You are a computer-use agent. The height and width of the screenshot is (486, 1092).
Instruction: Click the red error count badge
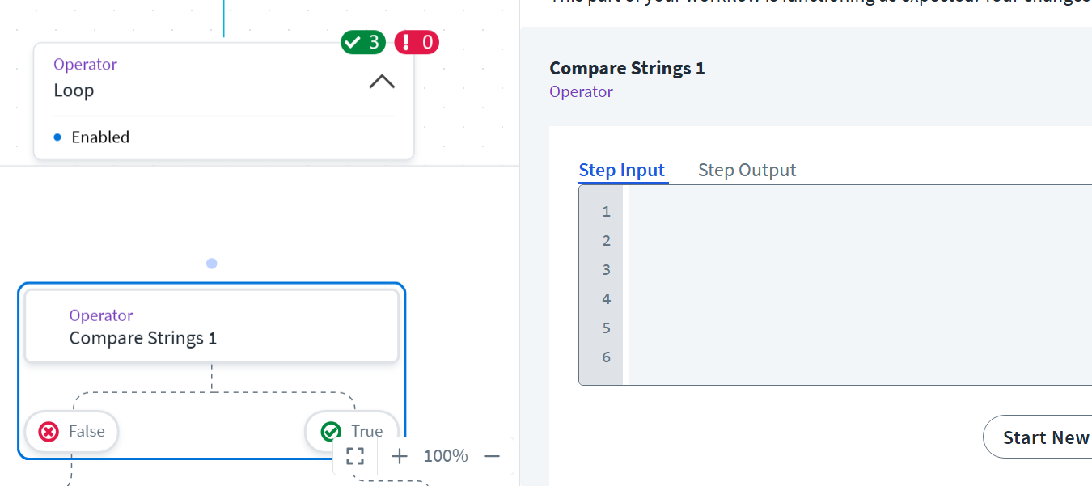pyautogui.click(x=417, y=42)
